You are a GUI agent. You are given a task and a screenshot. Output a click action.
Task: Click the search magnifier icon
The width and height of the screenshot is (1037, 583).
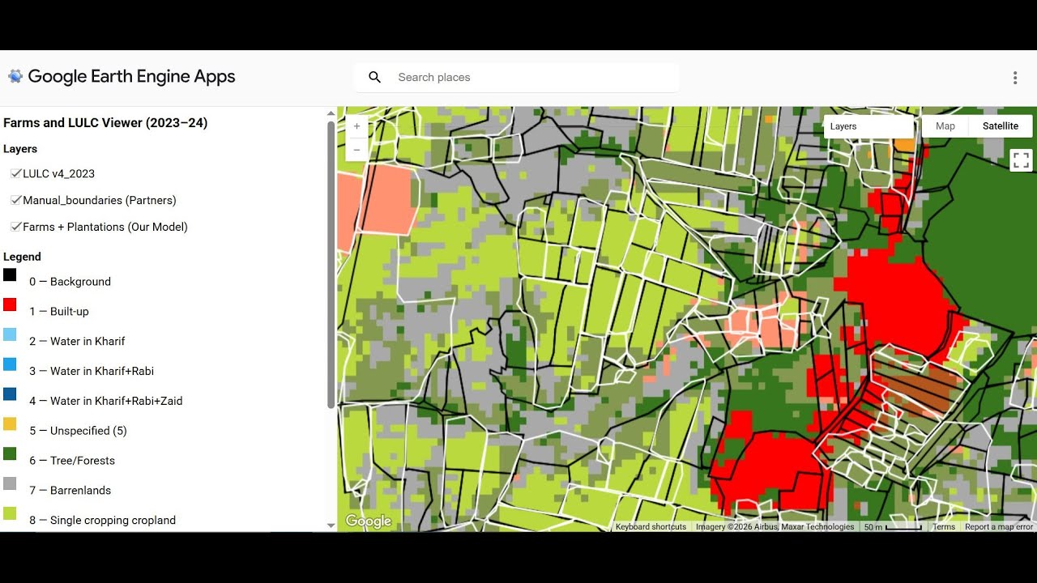point(374,77)
